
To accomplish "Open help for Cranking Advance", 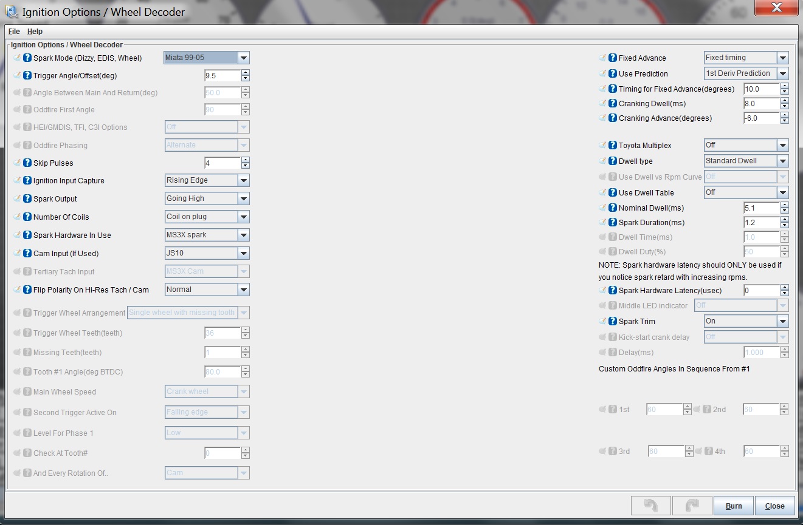I will point(613,118).
